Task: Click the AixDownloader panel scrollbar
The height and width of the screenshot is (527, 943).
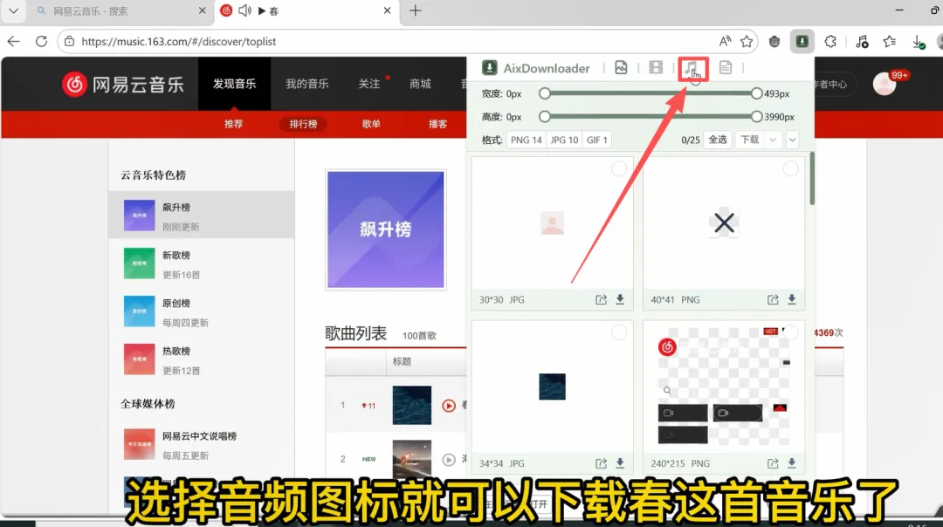Action: tap(812, 179)
